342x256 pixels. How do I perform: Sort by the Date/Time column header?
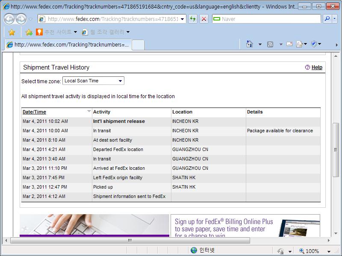point(34,112)
